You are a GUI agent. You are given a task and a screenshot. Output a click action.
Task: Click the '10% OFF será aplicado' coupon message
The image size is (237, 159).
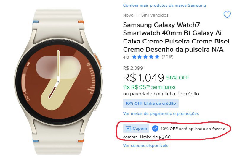pyautogui.click(x=193, y=129)
